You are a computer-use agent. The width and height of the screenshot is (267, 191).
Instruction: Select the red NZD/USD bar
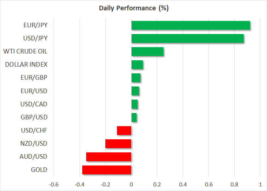118,144
